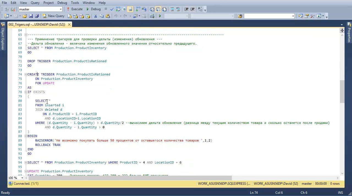352x196 pixels.
Task: Click the green Start run arrow
Action: pos(160,16)
